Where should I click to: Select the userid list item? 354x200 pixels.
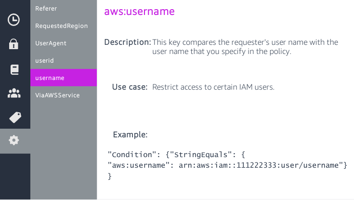click(44, 60)
